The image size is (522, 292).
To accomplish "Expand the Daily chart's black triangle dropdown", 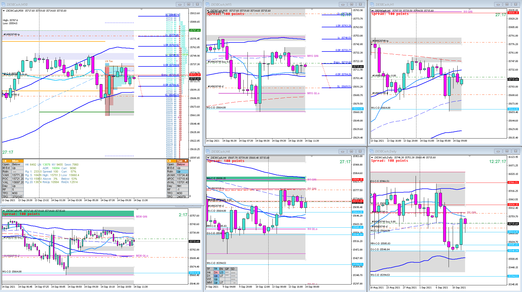I will click(372, 158).
